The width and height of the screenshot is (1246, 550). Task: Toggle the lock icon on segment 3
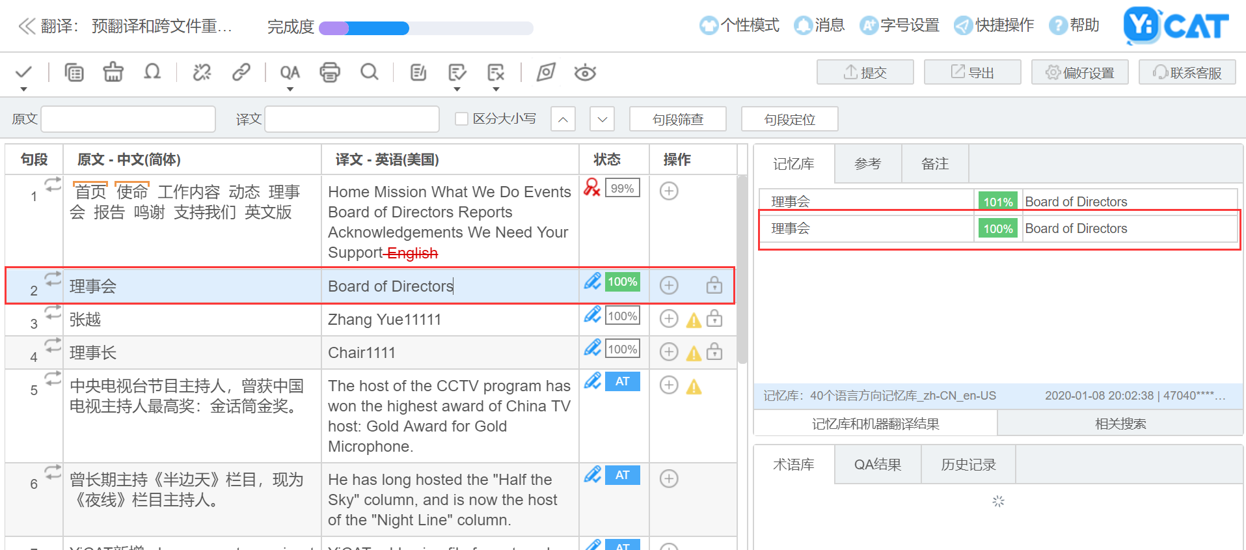pos(714,318)
